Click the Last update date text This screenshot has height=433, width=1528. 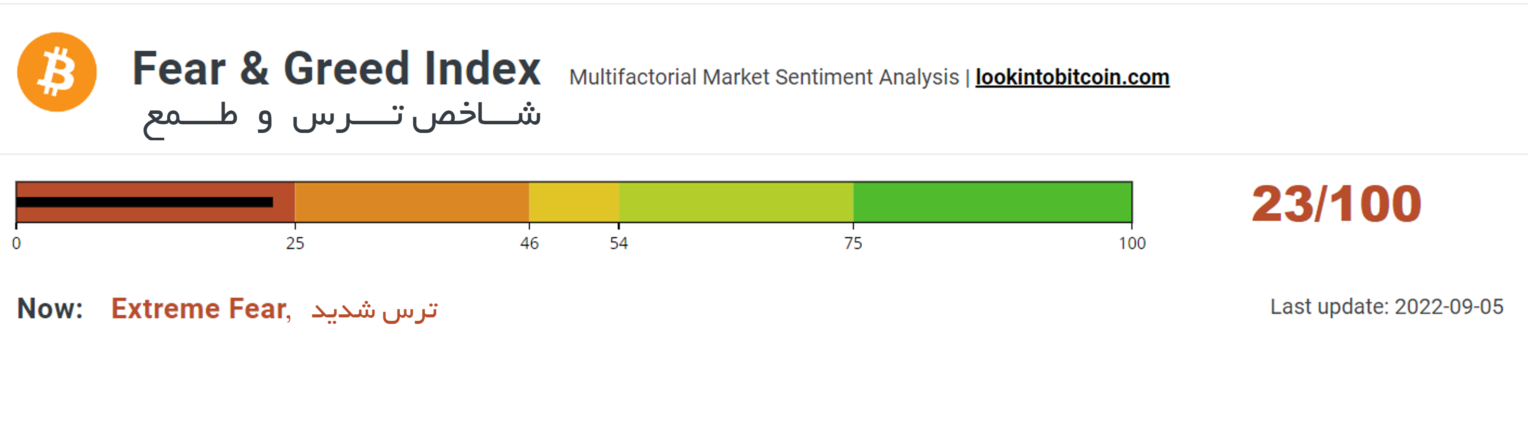[1387, 307]
